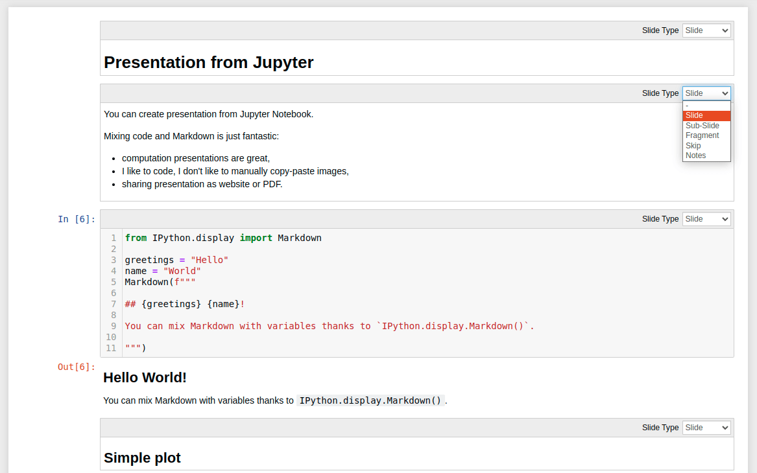Image resolution: width=757 pixels, height=473 pixels.
Task: Select the highlighted "Slide" option
Action: click(x=693, y=115)
